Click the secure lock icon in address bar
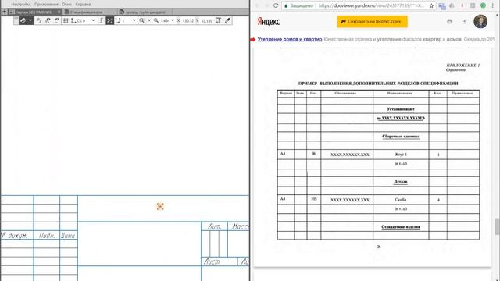Viewport: 500px width, 281px height. [287, 6]
